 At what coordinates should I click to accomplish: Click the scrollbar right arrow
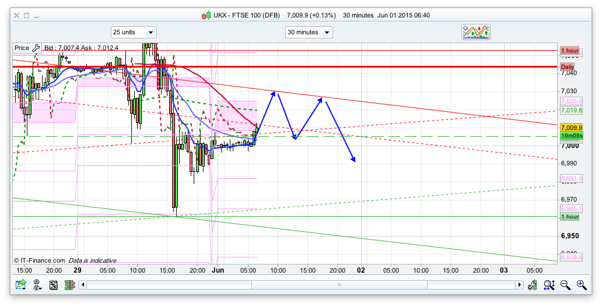[x=519, y=285]
